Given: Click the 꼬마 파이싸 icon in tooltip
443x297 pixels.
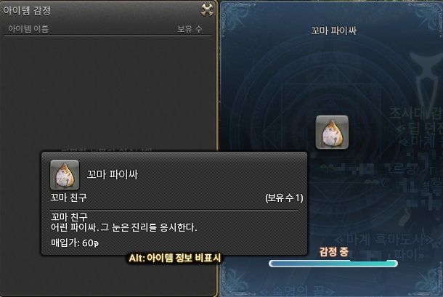Looking at the screenshot, I should pos(65,175).
